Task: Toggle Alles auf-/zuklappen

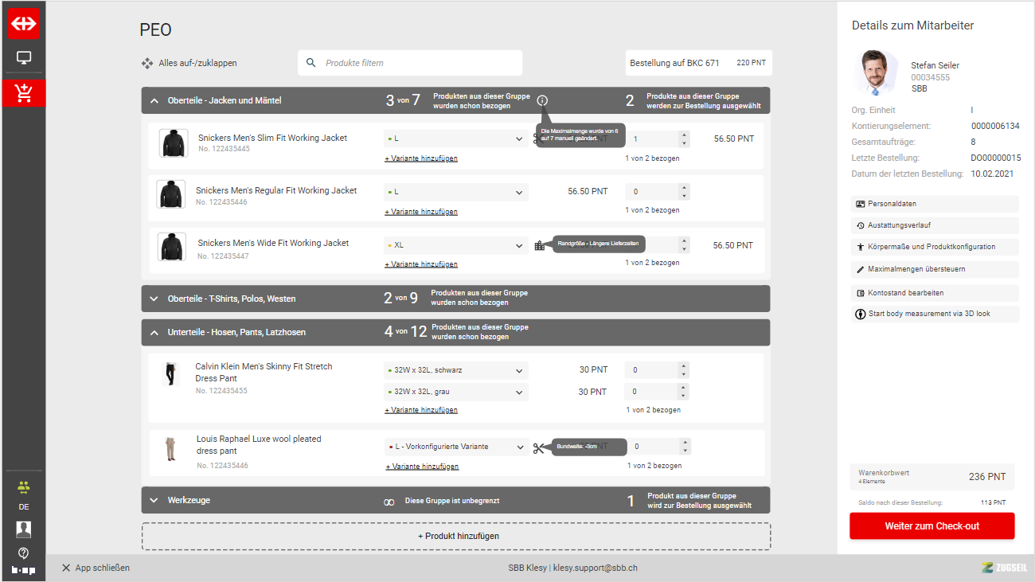Action: click(189, 63)
